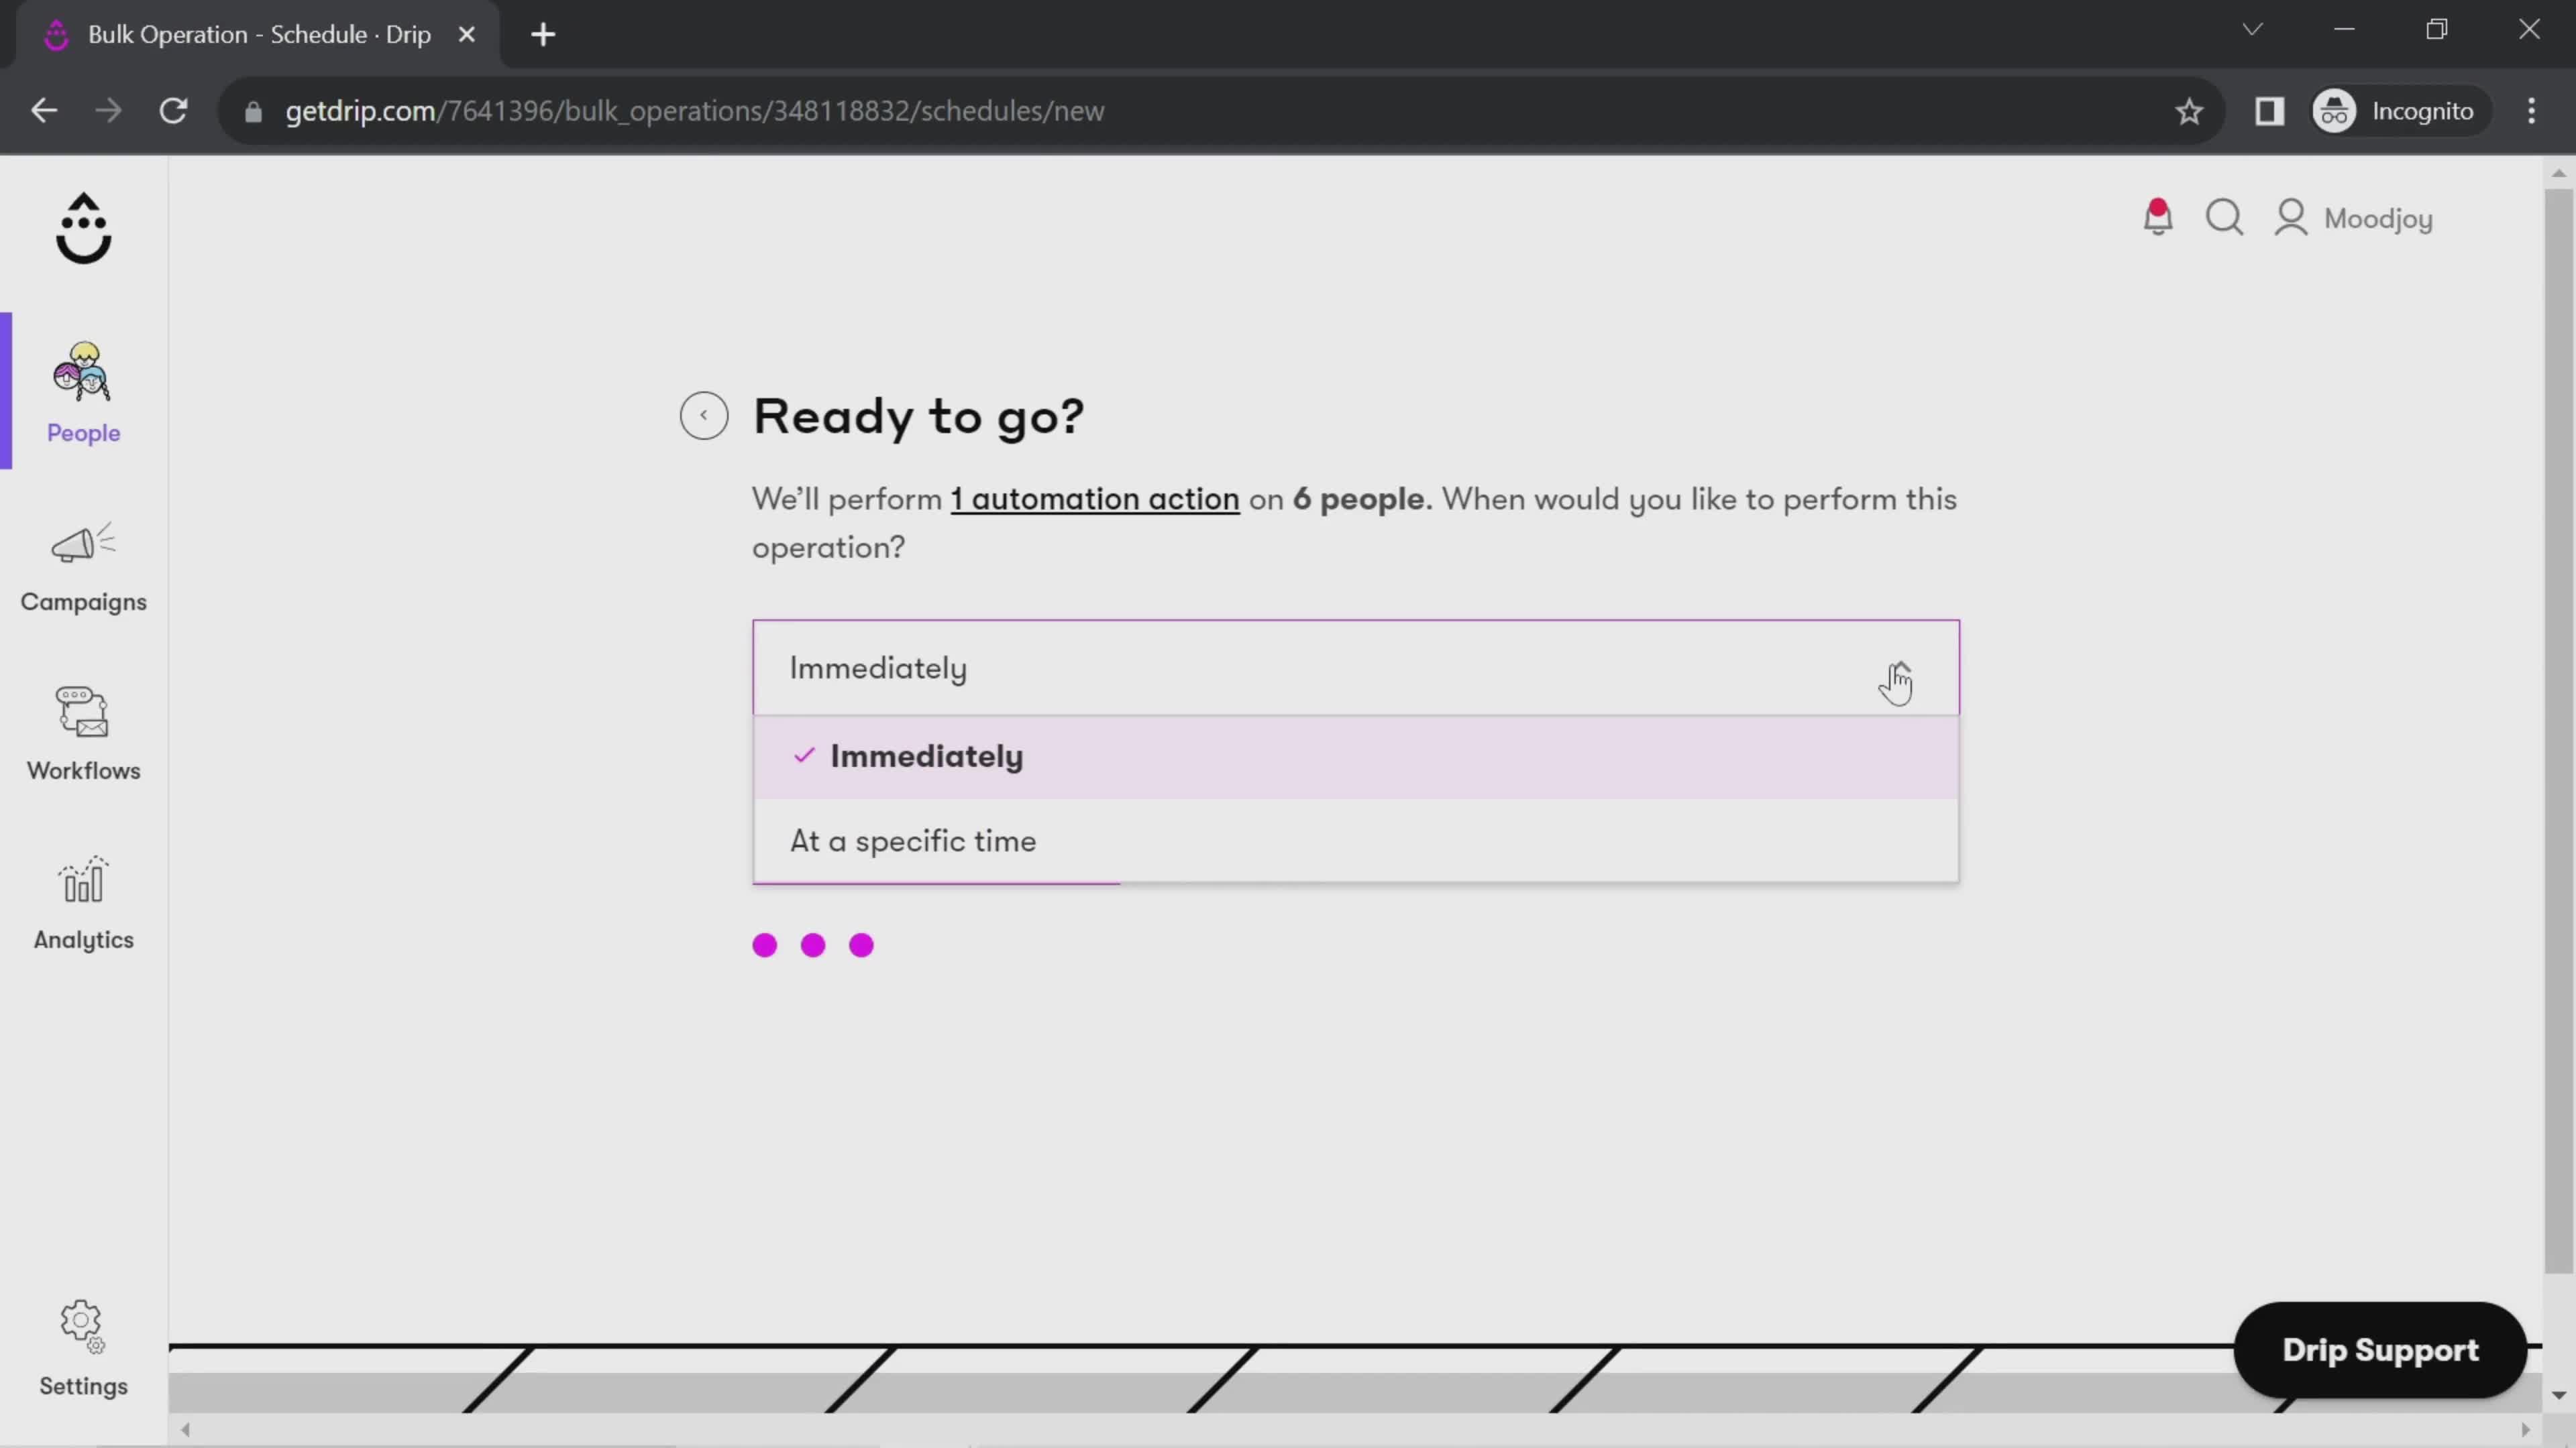Access Settings menu
The height and width of the screenshot is (1448, 2576).
point(83,1349)
